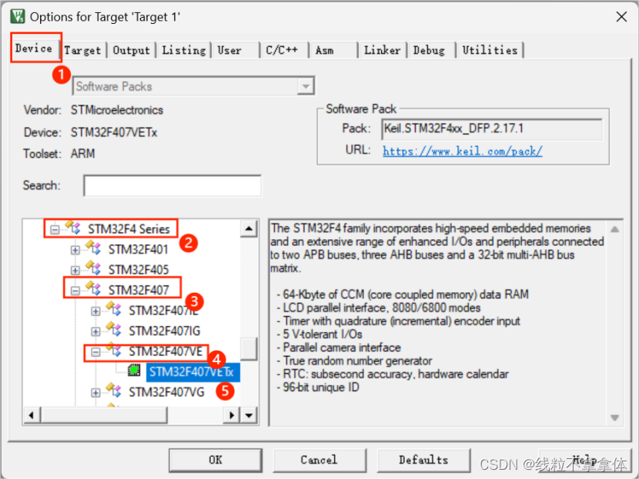Expand the STM32F407IG node

pyautogui.click(x=95, y=331)
